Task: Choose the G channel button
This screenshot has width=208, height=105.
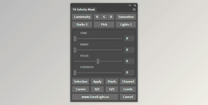Action: (x=104, y=17)
